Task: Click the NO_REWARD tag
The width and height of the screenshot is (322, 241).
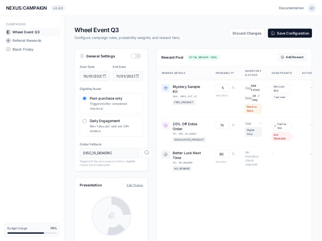Action: (x=182, y=168)
